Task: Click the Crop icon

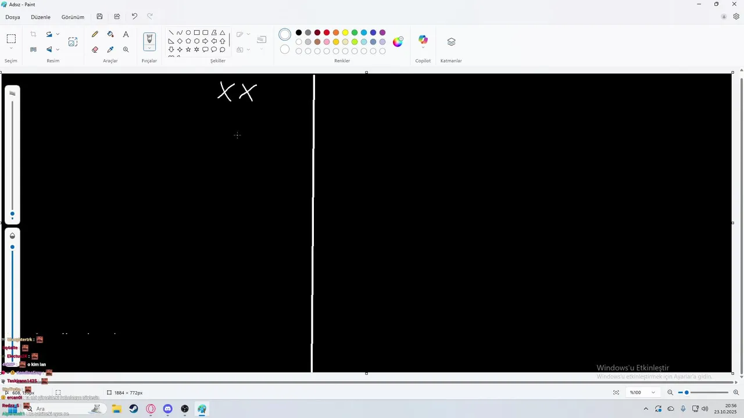Action: click(33, 34)
